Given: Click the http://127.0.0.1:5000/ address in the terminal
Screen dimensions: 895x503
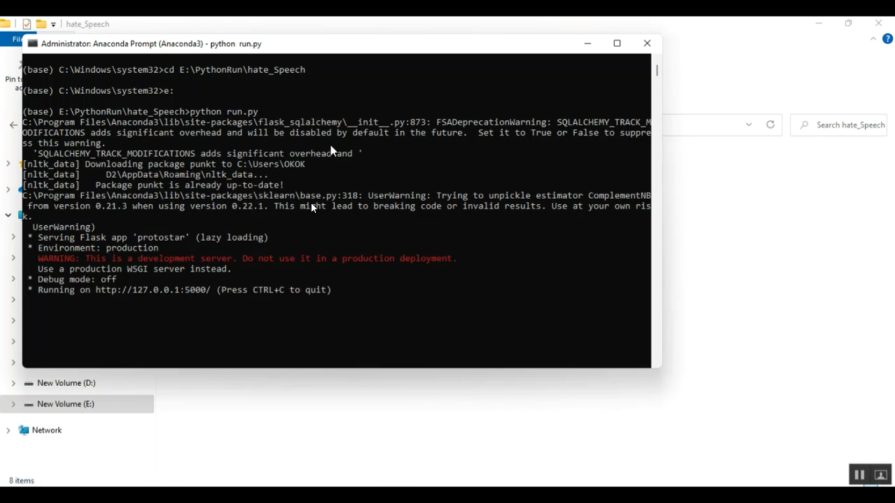Looking at the screenshot, I should [153, 290].
